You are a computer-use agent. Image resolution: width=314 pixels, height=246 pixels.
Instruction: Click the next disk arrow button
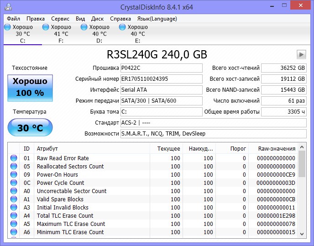tap(301, 54)
